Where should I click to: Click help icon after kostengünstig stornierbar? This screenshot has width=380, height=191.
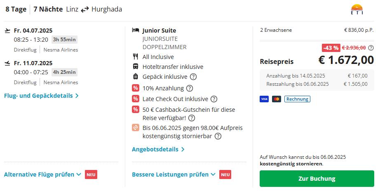tap(218, 136)
